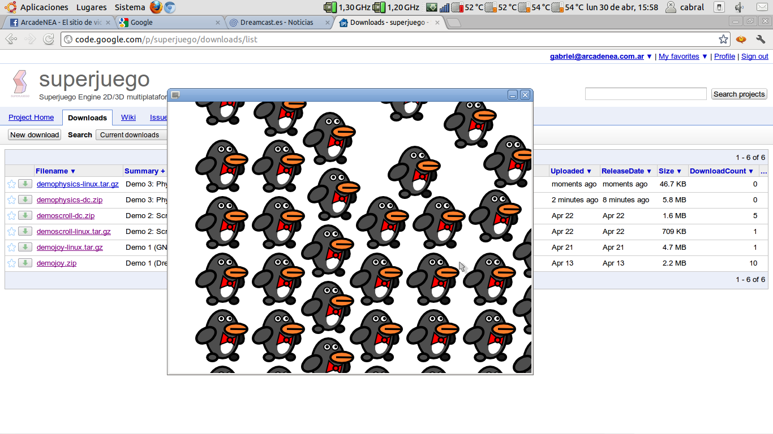The image size is (773, 434).
Task: Switch to the Google browser tab
Action: (169, 23)
